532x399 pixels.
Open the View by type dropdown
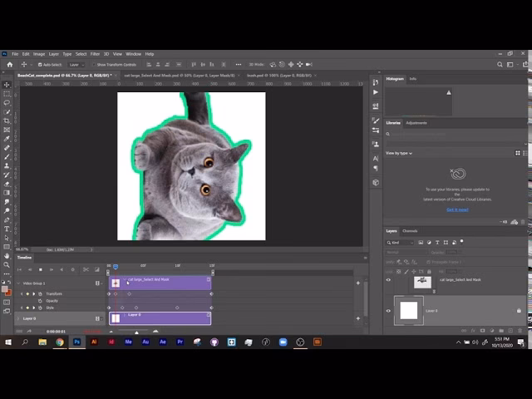pos(399,153)
